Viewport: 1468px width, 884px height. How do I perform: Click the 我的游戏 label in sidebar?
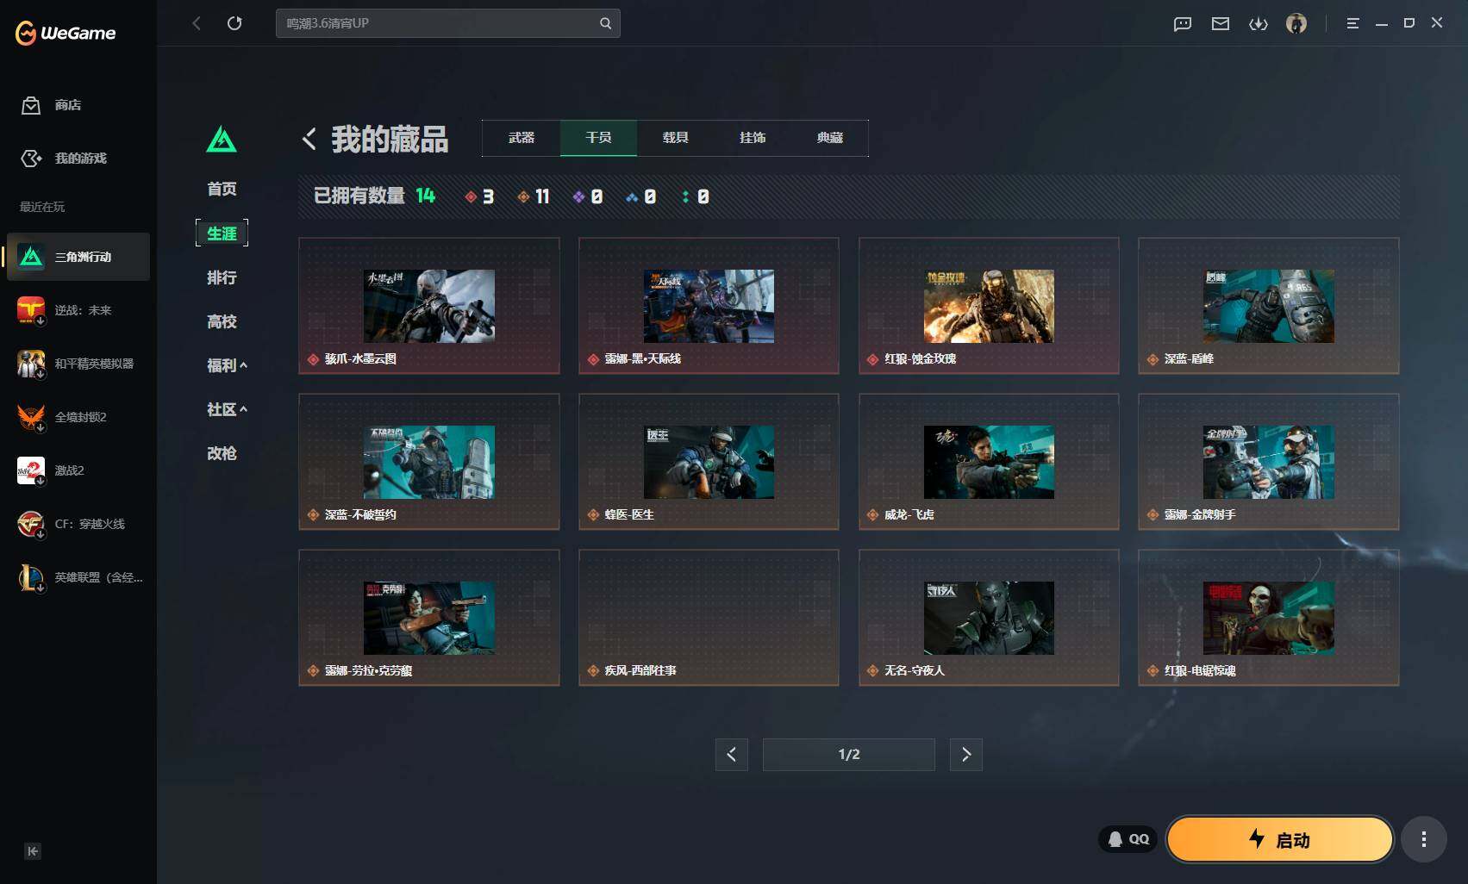point(81,159)
